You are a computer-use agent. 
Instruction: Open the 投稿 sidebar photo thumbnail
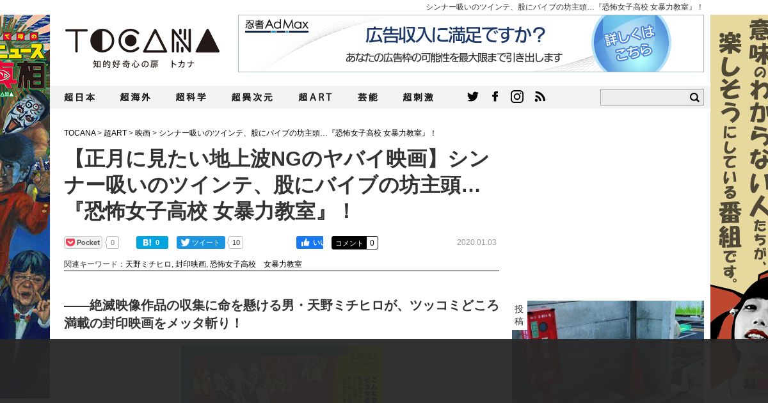pos(608,352)
